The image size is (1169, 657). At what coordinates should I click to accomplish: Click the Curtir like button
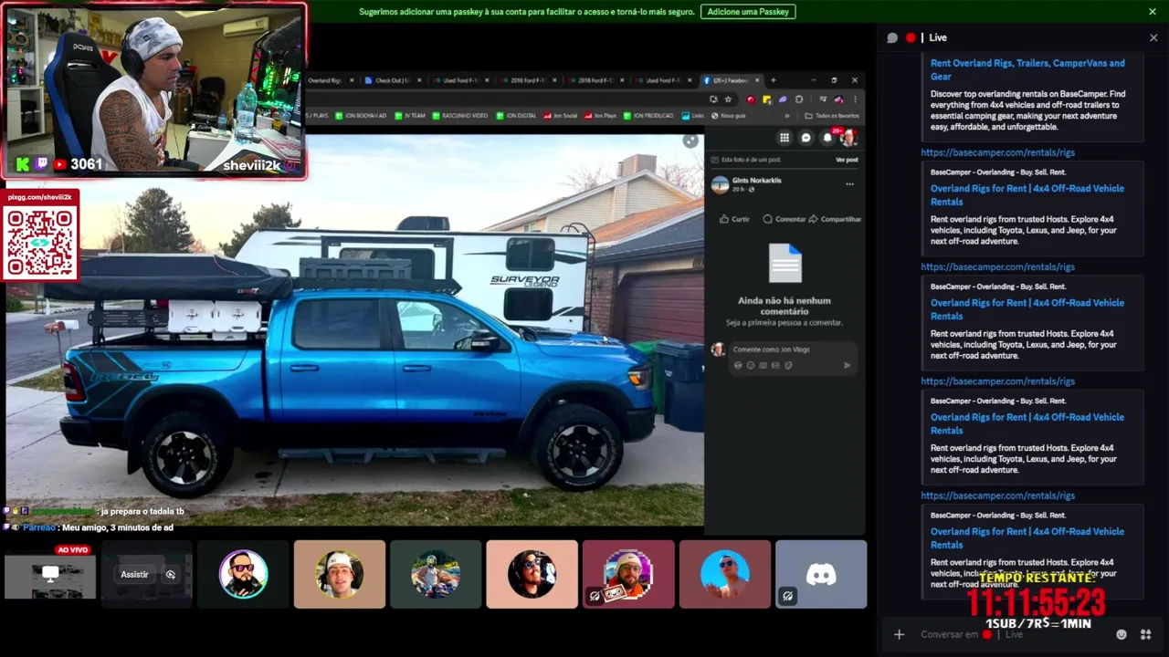(734, 219)
